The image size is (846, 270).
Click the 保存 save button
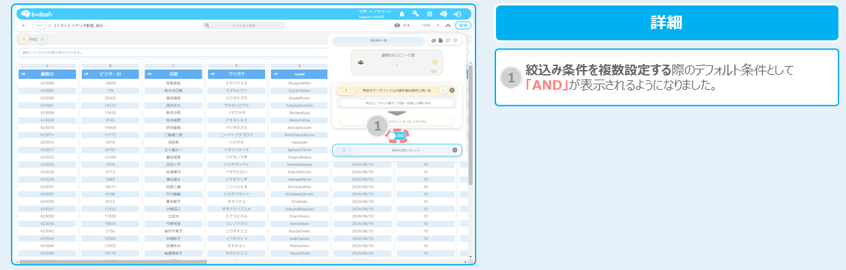(x=463, y=25)
